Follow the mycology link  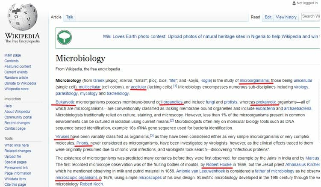tap(88, 93)
